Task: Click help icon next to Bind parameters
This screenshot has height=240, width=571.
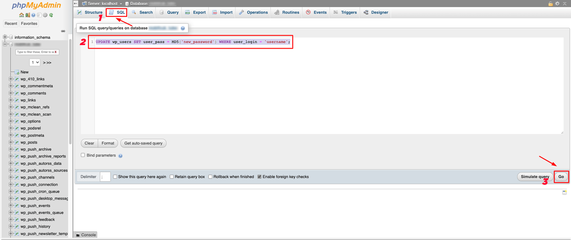Action: 120,156
